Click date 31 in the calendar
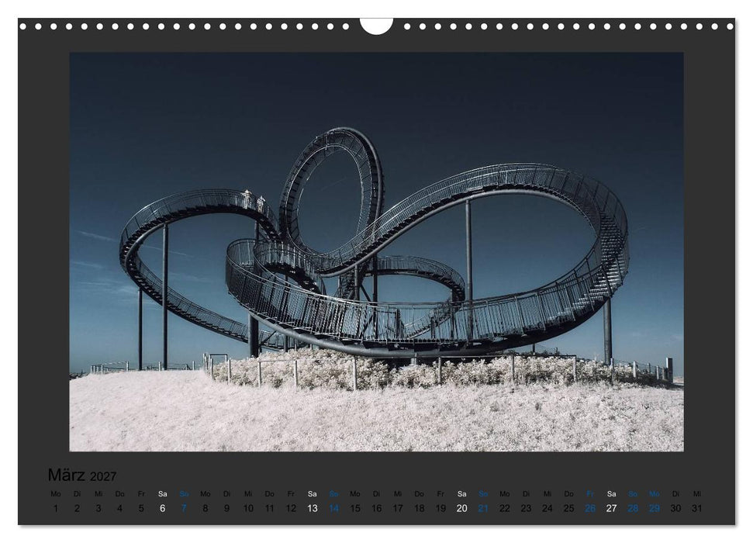753x543 pixels. coord(697,508)
